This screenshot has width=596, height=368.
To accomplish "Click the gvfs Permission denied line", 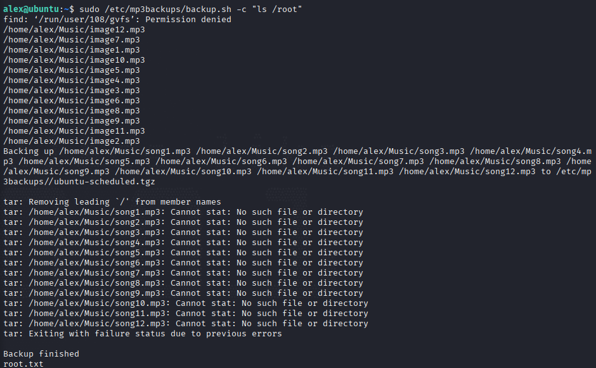I will [117, 20].
